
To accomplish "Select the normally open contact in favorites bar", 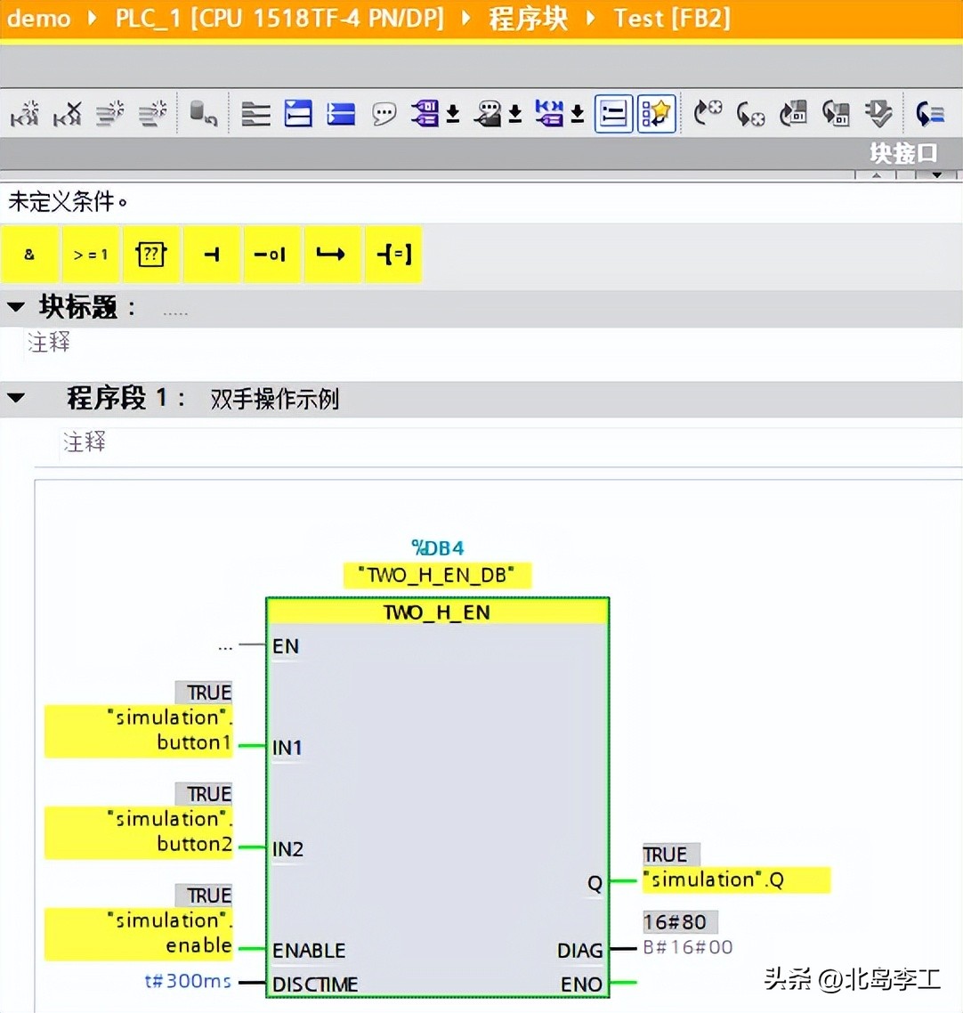I will pyautogui.click(x=212, y=254).
